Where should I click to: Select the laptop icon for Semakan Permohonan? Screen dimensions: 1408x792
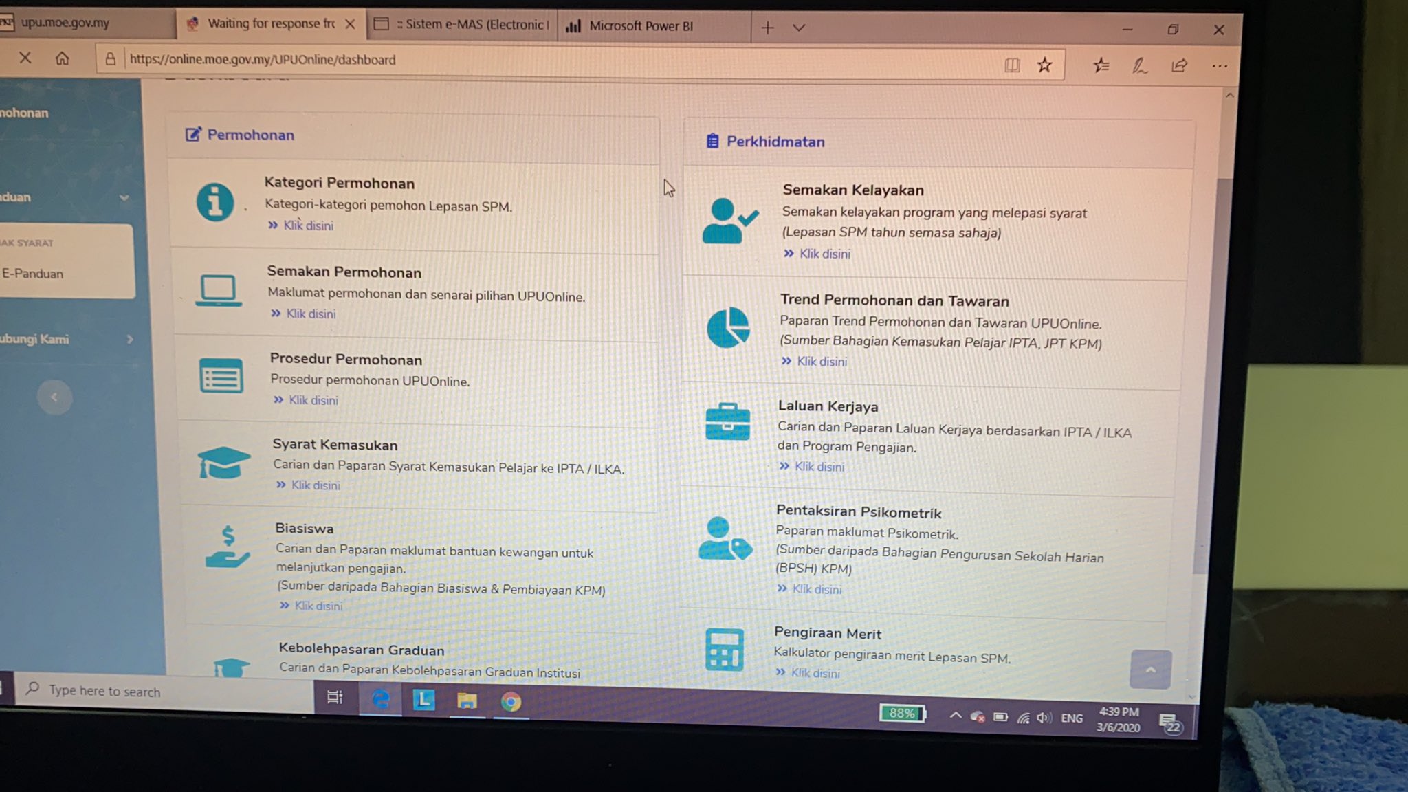217,289
